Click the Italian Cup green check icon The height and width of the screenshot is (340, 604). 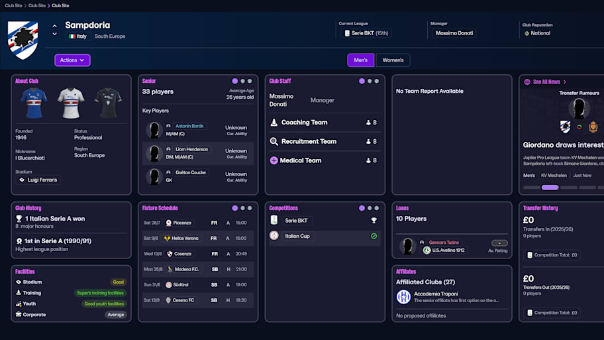[374, 236]
